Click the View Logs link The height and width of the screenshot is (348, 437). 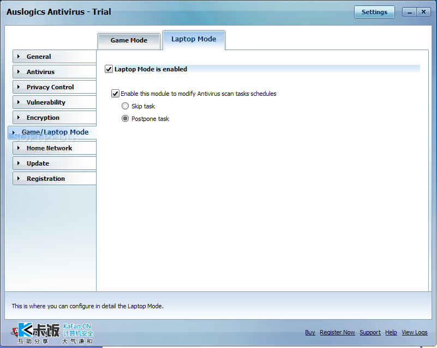(x=415, y=332)
